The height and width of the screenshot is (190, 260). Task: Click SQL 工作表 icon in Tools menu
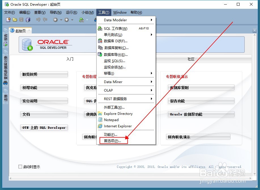(x=100, y=28)
